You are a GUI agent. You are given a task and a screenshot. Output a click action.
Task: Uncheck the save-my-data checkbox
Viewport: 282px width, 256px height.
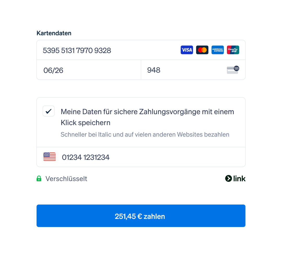[x=49, y=111]
